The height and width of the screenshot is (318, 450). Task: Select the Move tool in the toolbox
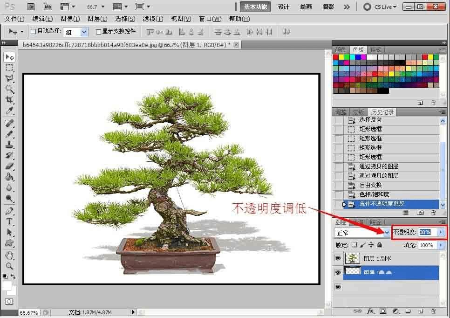[9, 57]
